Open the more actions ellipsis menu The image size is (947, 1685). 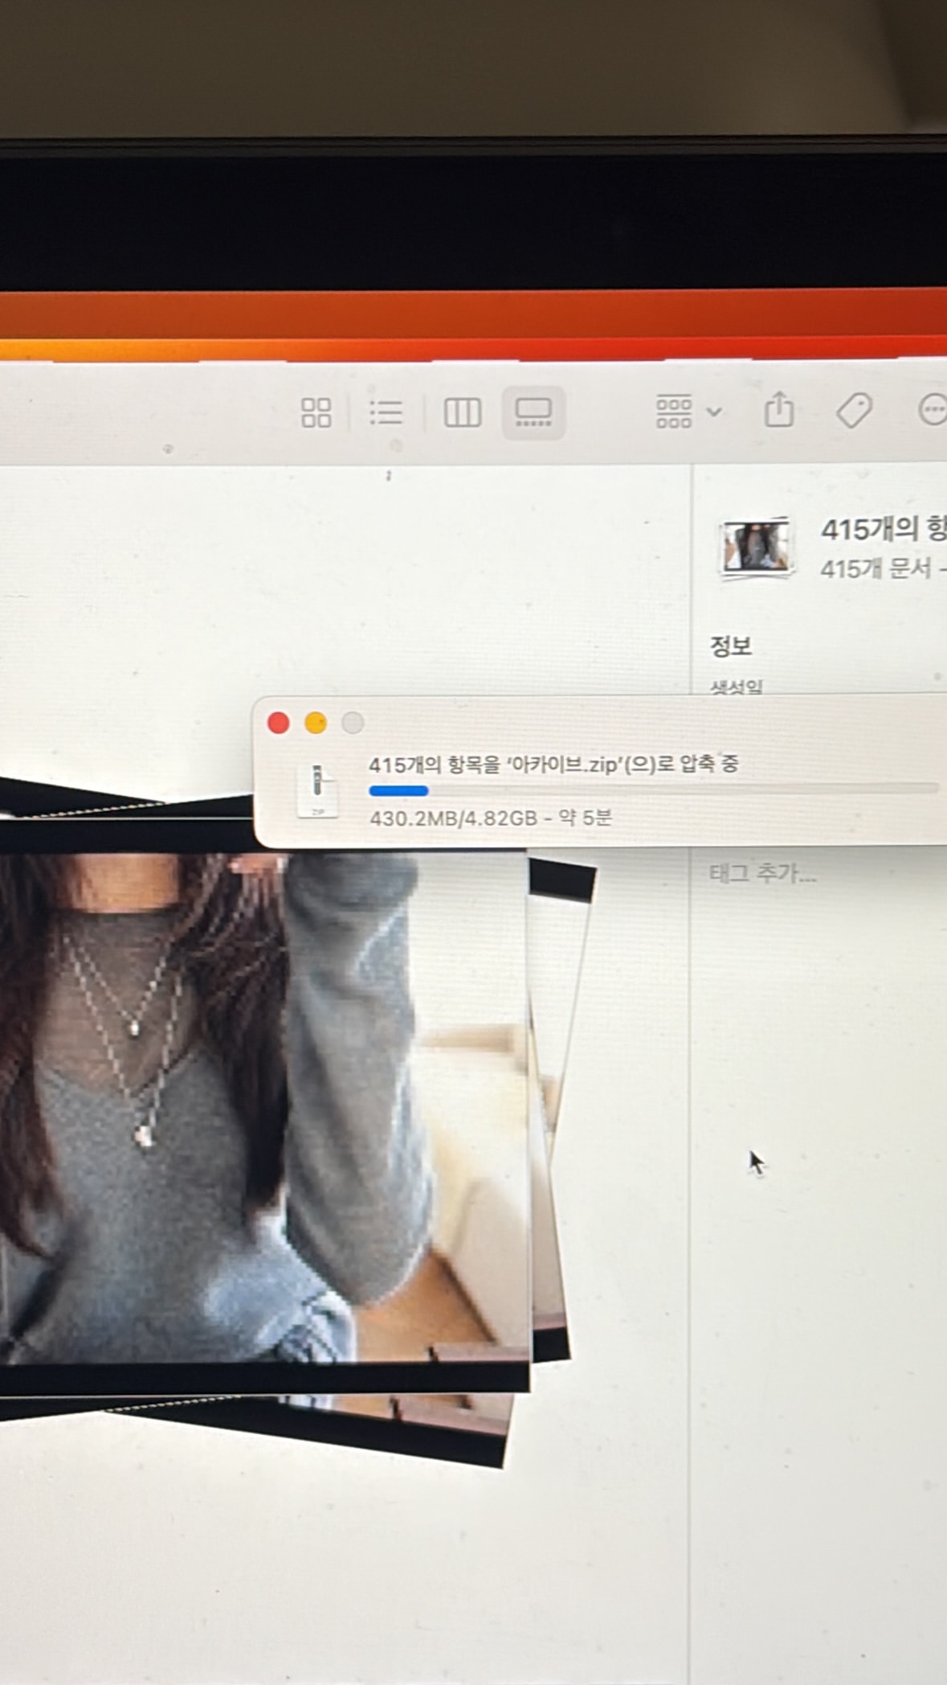pyautogui.click(x=933, y=411)
